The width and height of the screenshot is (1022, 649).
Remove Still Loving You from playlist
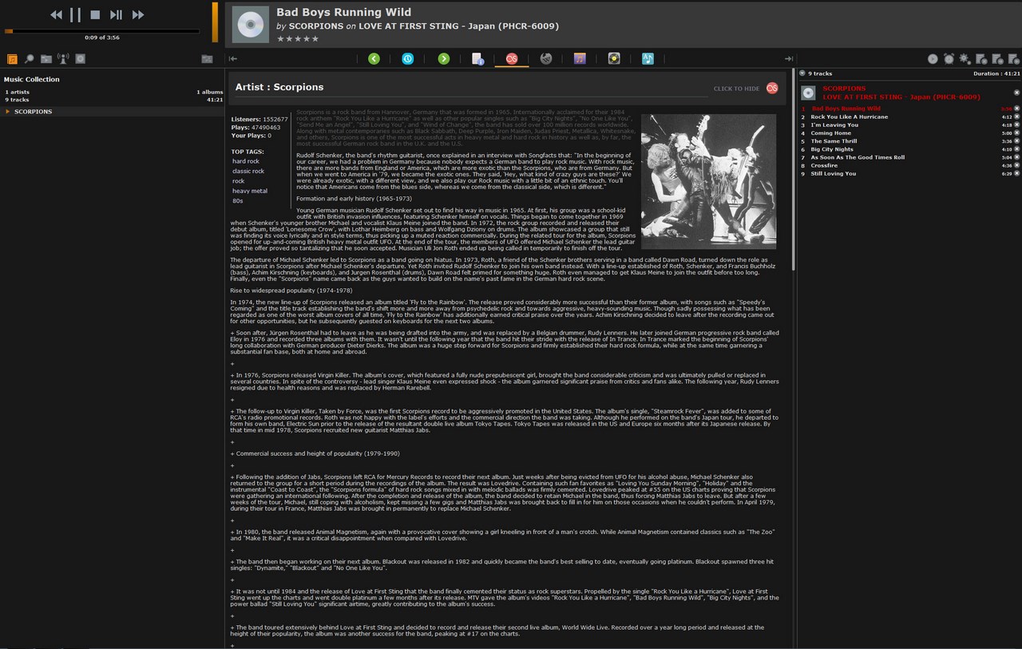(x=1016, y=173)
